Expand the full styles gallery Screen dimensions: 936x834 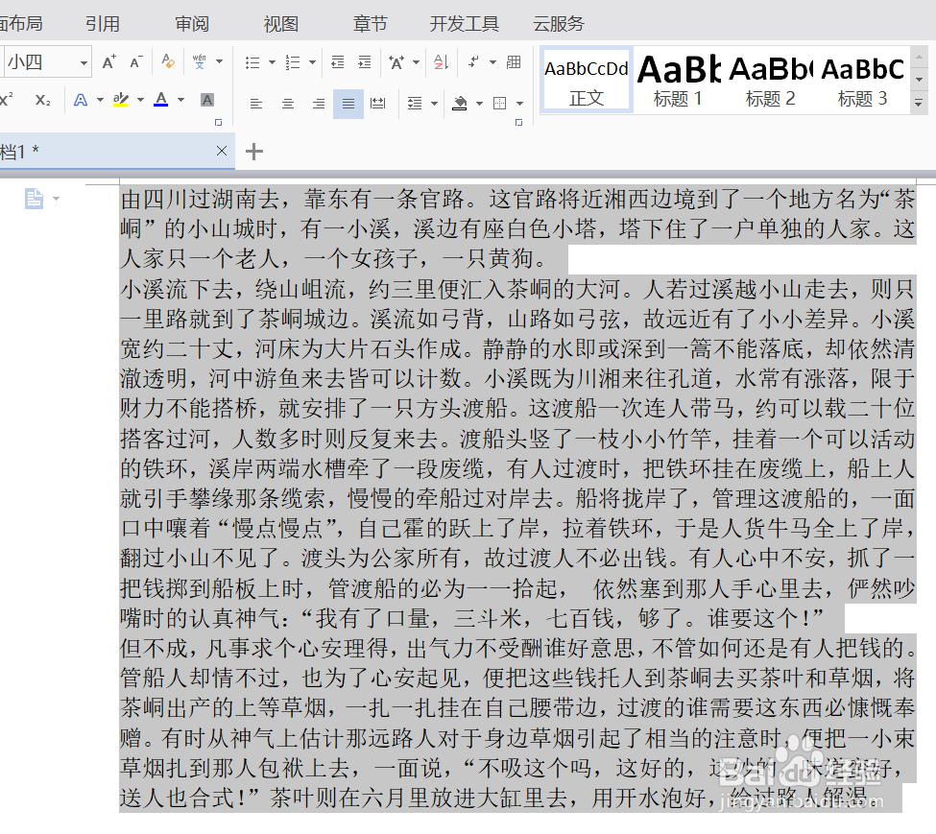coord(919,104)
